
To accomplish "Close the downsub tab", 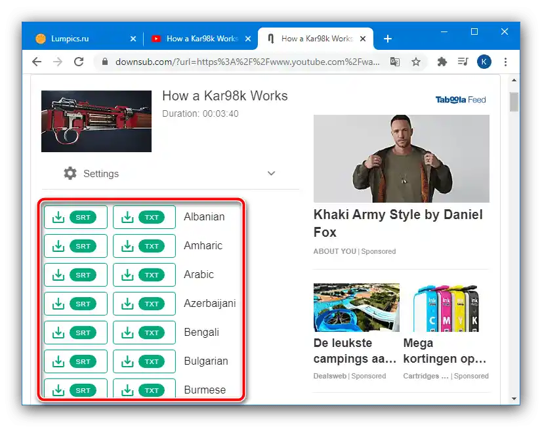I will tap(363, 39).
